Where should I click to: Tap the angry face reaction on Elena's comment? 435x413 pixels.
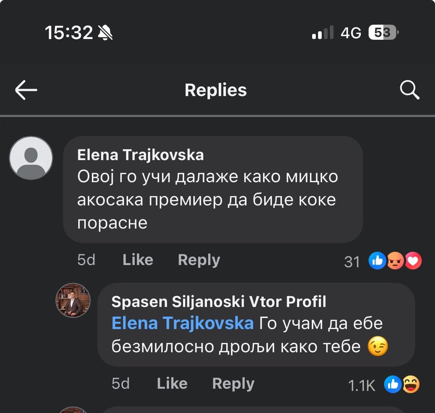[x=395, y=261]
